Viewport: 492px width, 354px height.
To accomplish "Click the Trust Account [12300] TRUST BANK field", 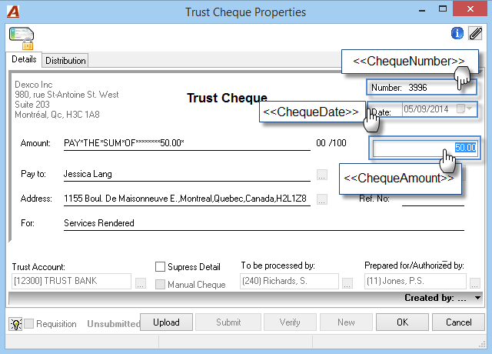I will coord(71,281).
